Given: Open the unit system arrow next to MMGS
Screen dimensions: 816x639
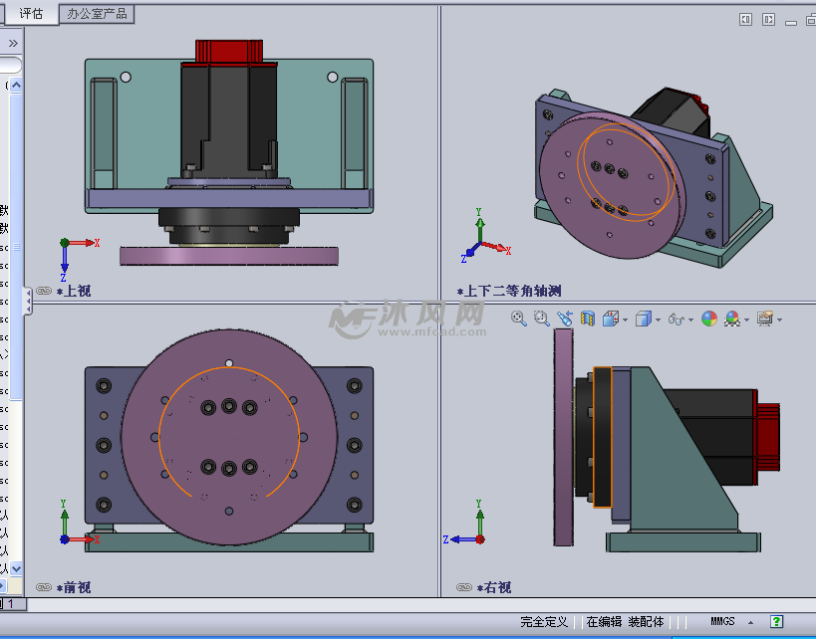Looking at the screenshot, I should (x=750, y=622).
